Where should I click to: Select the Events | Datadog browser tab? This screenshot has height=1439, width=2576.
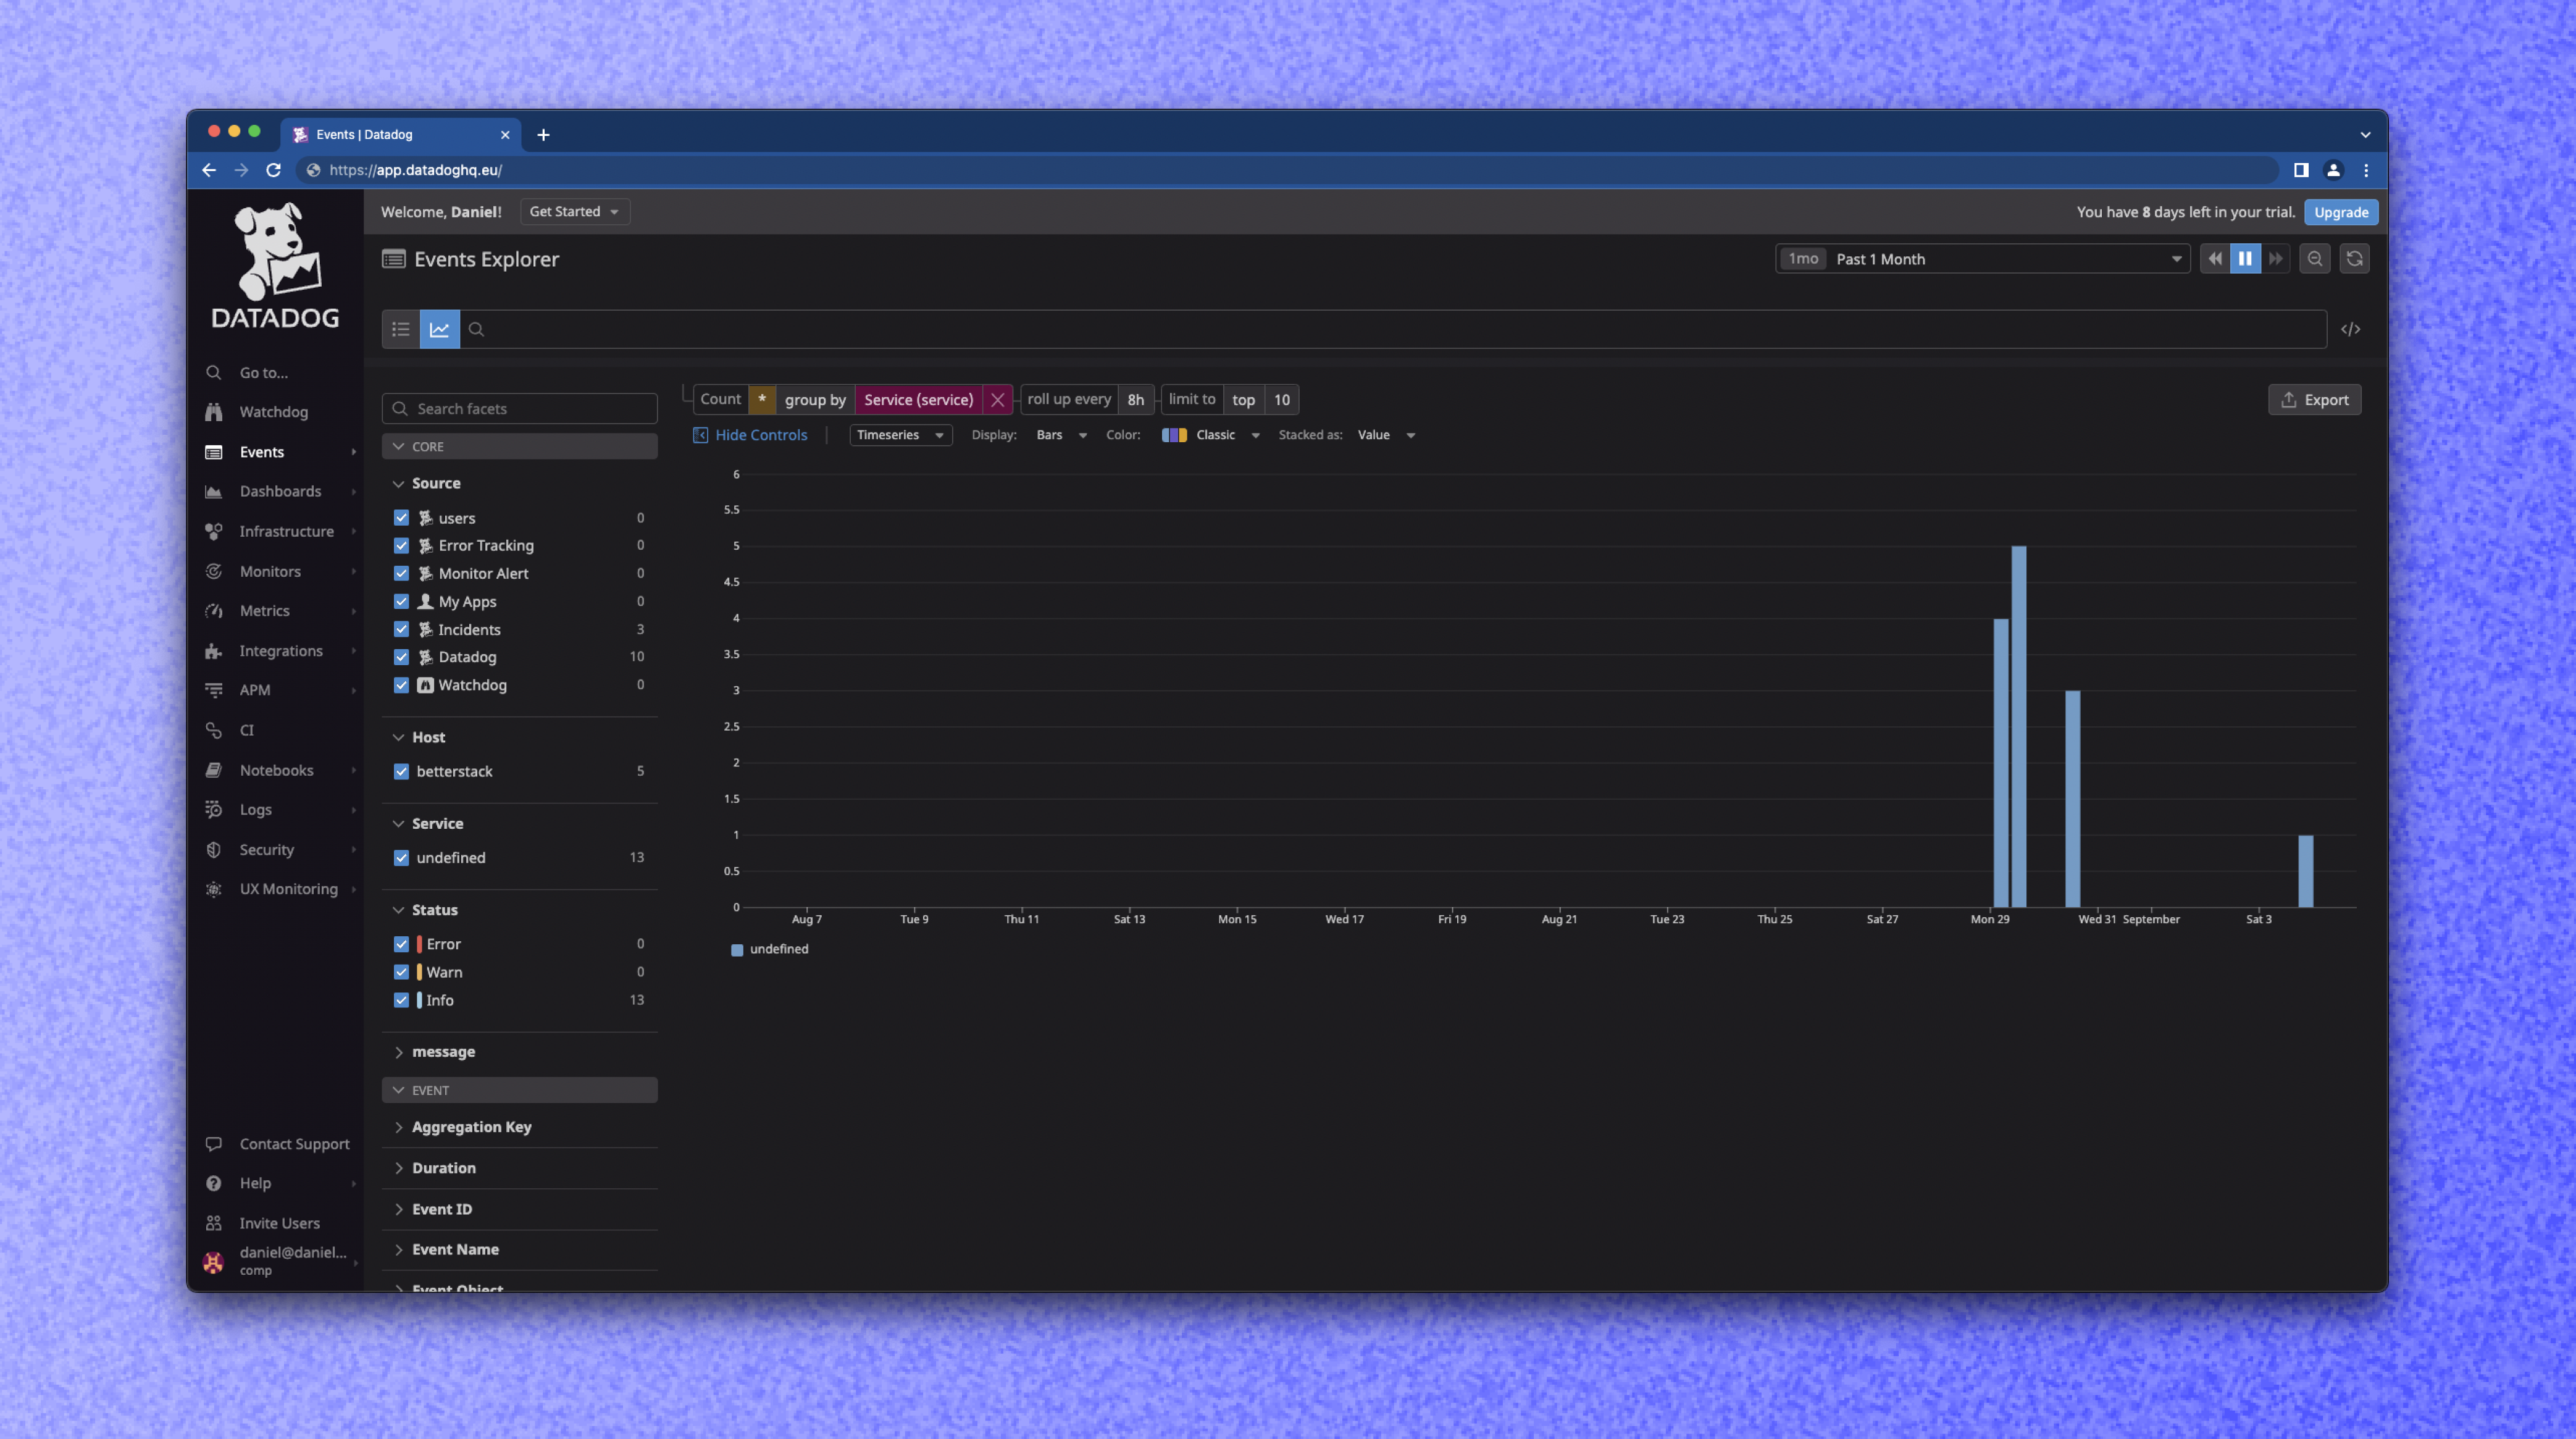[x=400, y=134]
